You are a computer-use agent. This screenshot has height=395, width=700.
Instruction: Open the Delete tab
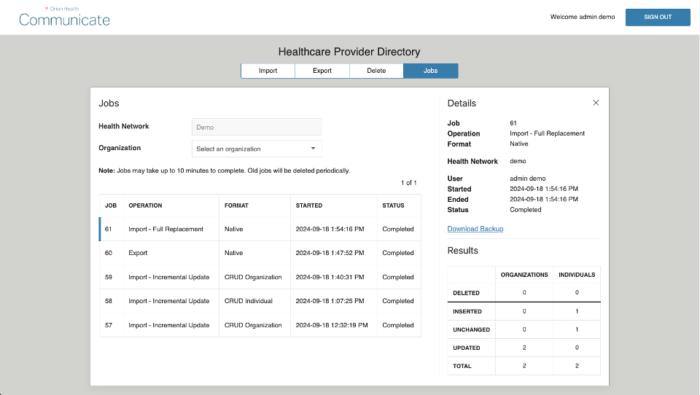coord(376,71)
